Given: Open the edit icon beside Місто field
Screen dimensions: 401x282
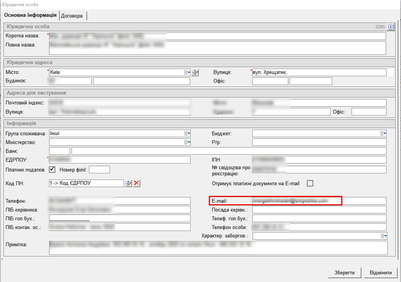Looking at the screenshot, I should [x=195, y=72].
